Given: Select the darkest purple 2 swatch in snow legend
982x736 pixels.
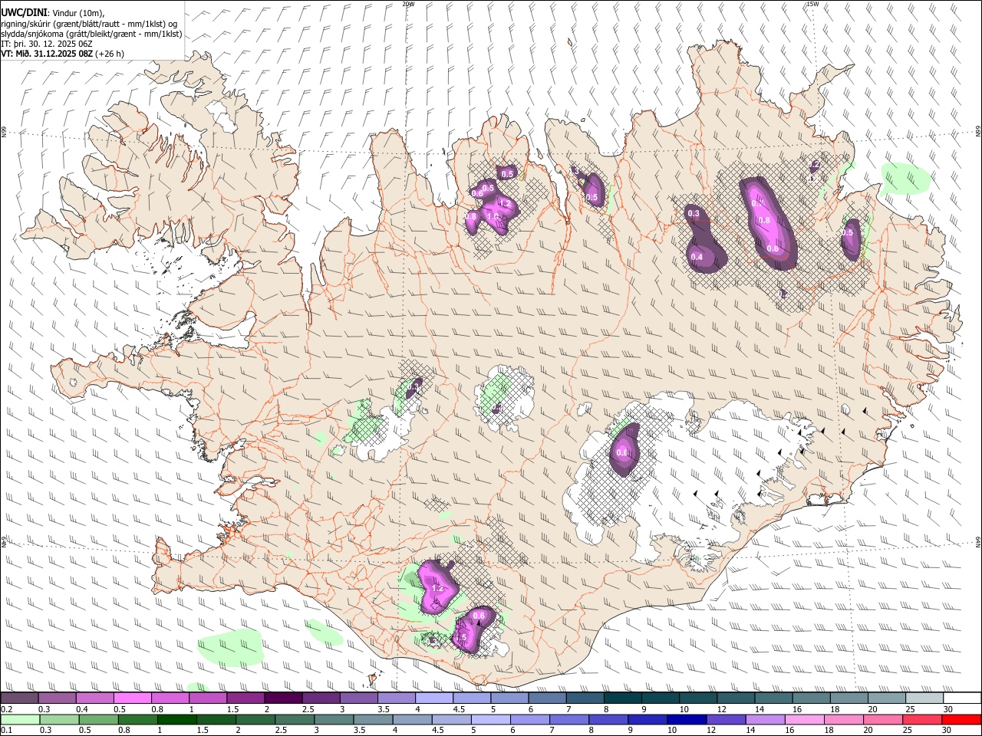Looking at the screenshot, I should tap(282, 698).
